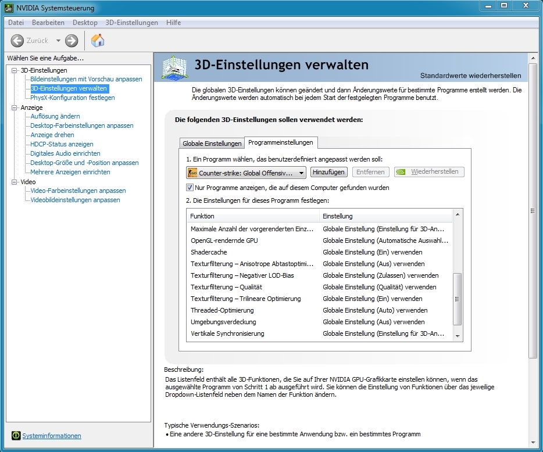Click the Back arrow icon
The image size is (543, 452).
(17, 41)
